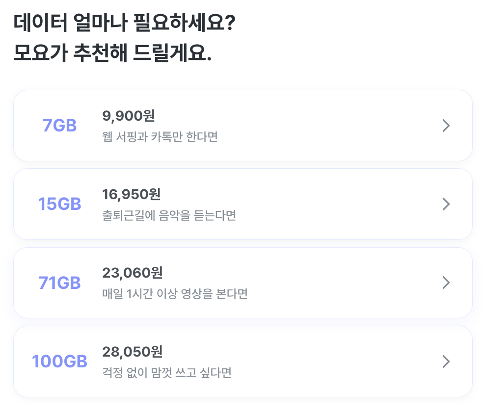Image resolution: width=482 pixels, height=413 pixels.
Task: Click the 71GB plan label
Action: 59,283
